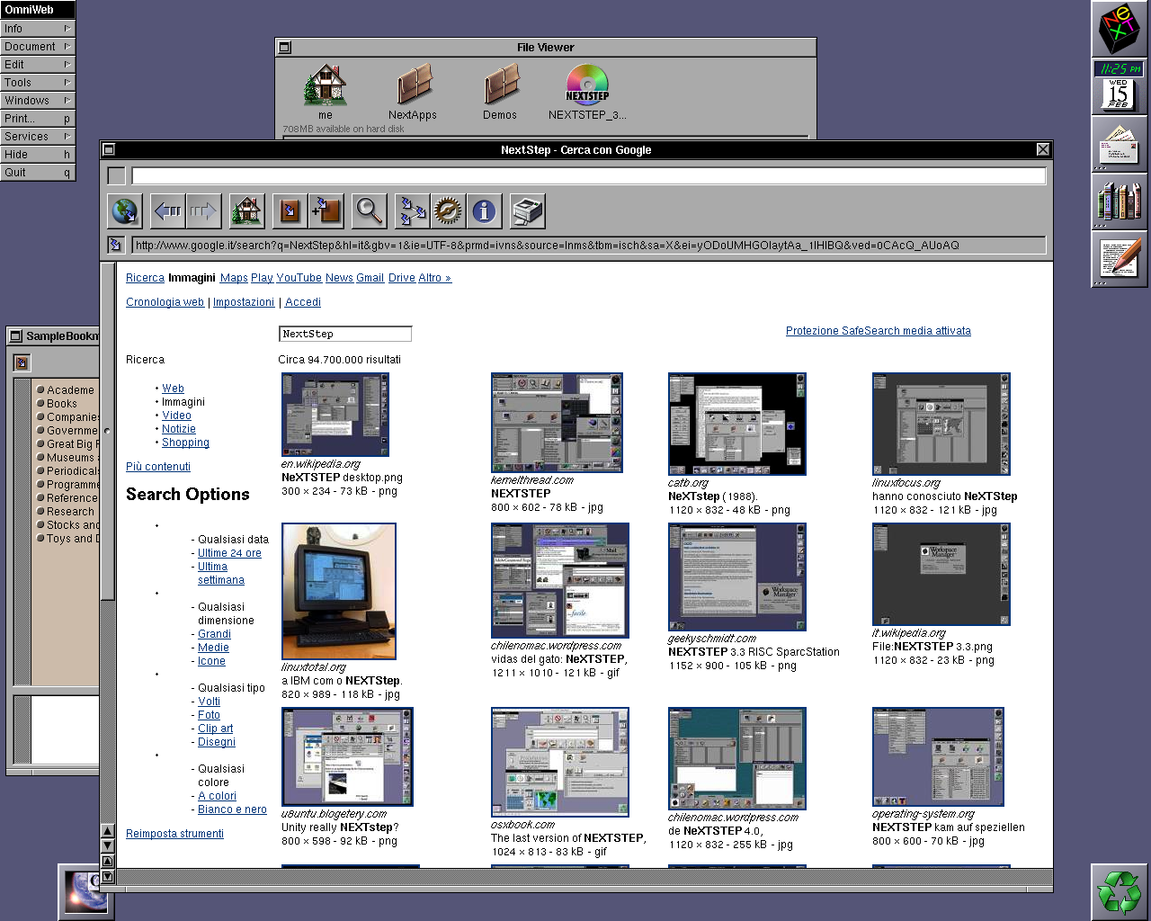Open the Mail envelope dock icon
Image resolution: width=1151 pixels, height=921 pixels.
pyautogui.click(x=1120, y=144)
